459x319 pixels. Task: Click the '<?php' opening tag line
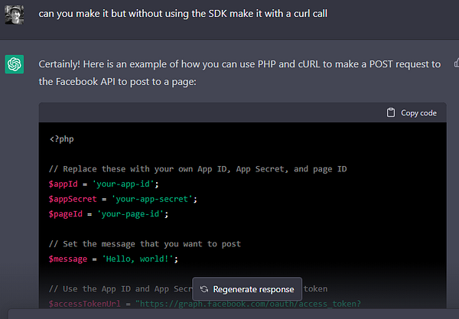[x=62, y=139]
